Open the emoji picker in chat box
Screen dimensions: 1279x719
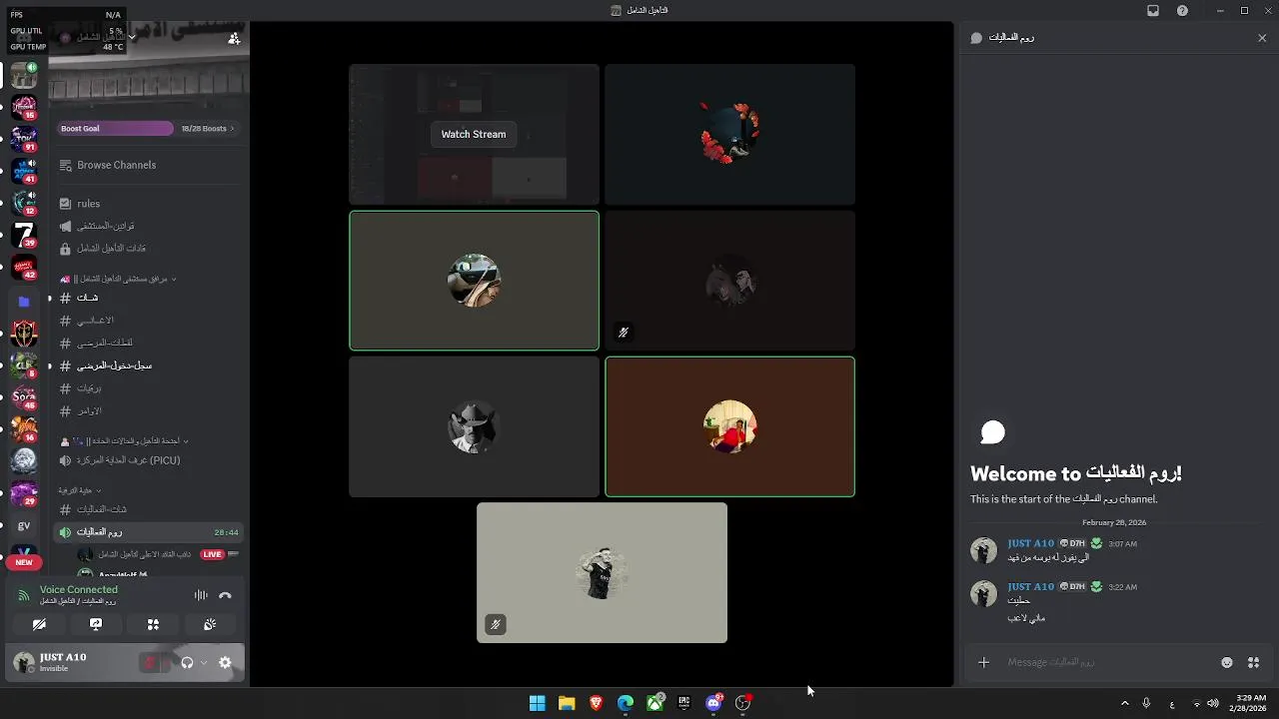[1227, 662]
